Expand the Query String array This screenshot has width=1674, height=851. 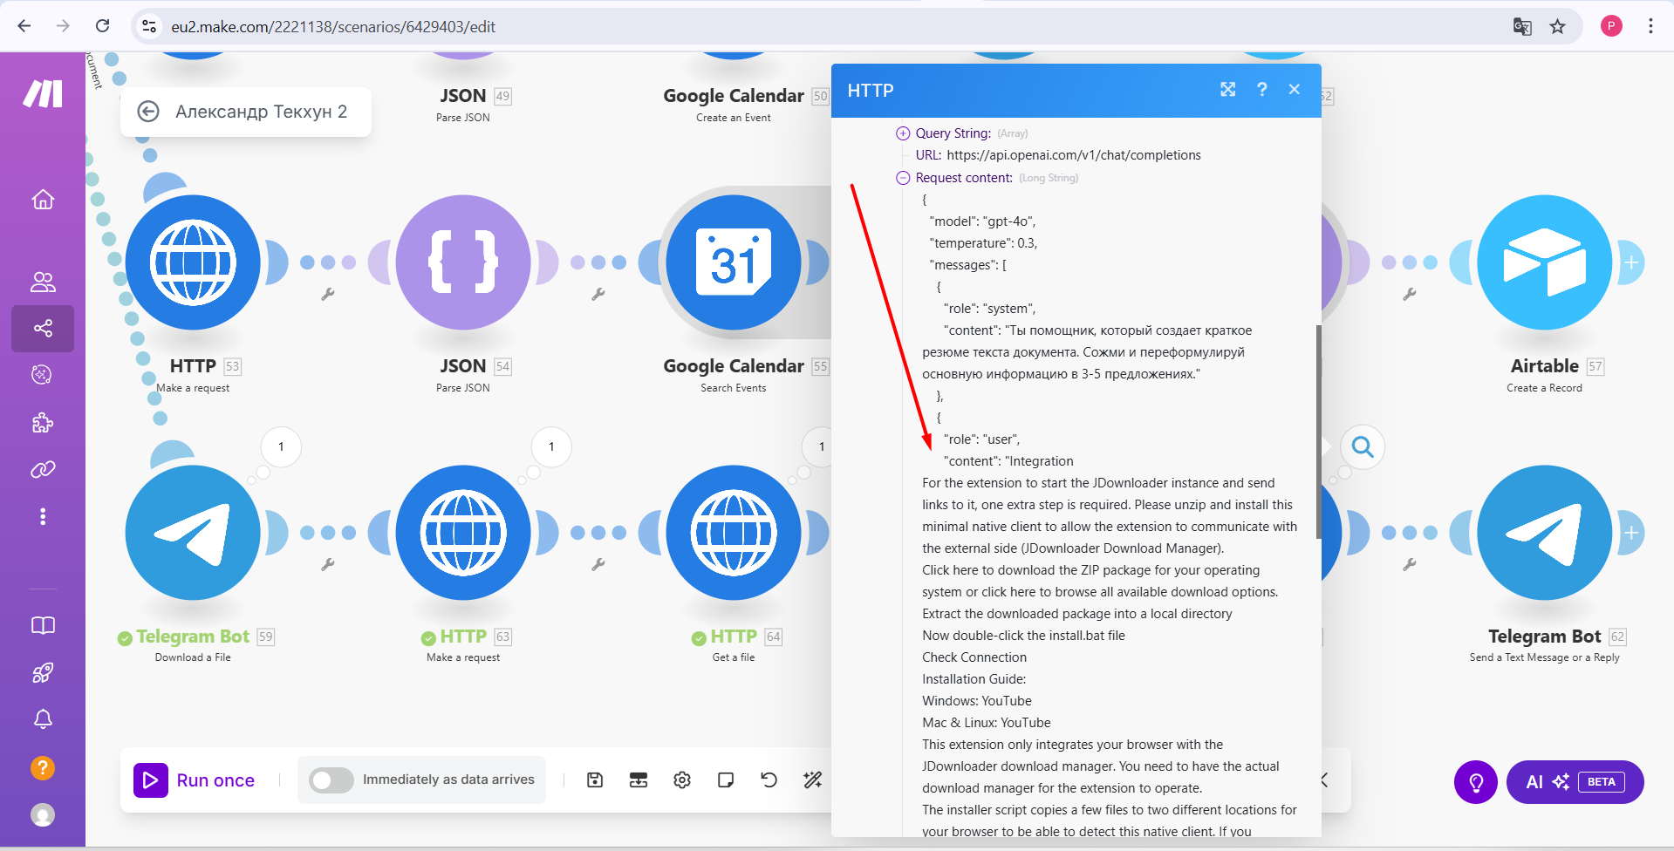point(903,133)
